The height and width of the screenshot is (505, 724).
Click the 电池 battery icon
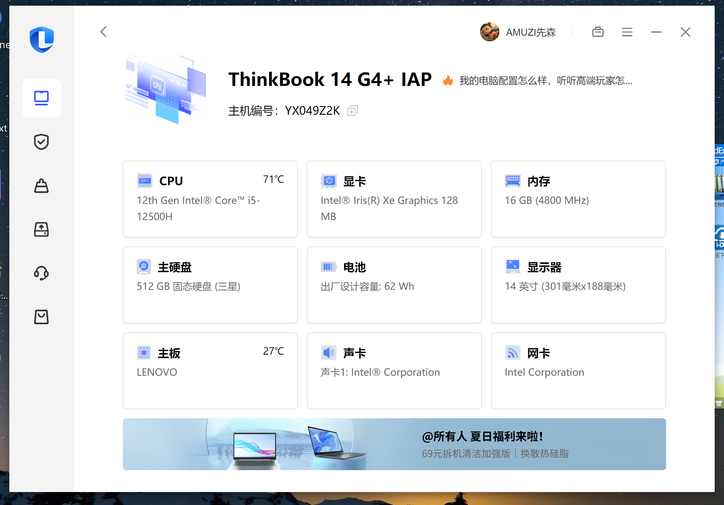coord(328,267)
